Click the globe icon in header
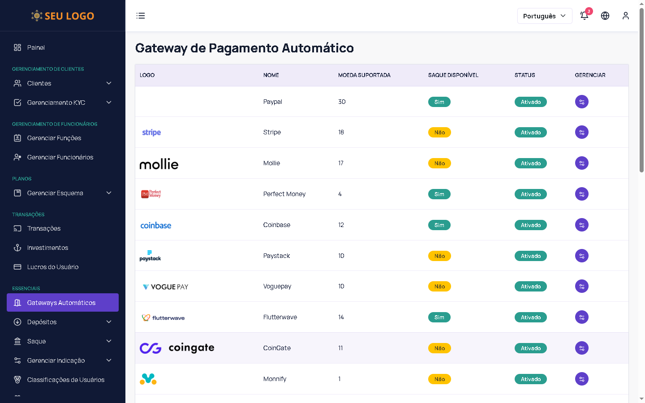This screenshot has width=645, height=403. [x=605, y=16]
